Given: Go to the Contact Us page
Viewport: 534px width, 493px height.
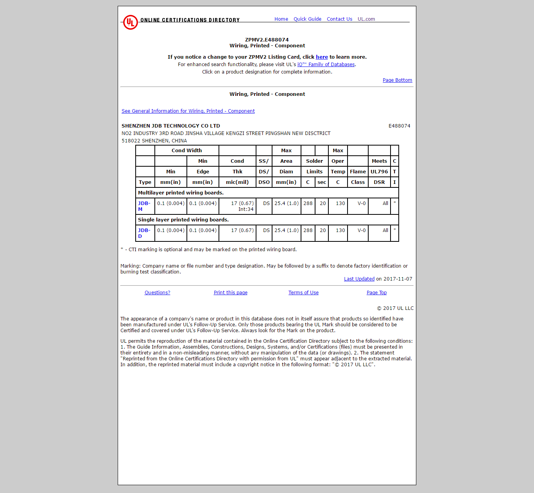Looking at the screenshot, I should pos(339,19).
